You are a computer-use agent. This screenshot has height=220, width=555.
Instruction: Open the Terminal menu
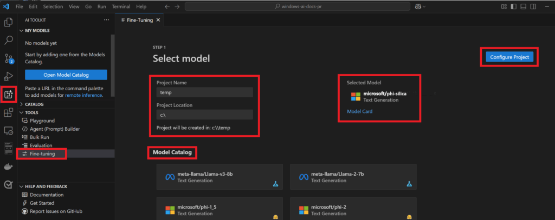pyautogui.click(x=120, y=6)
